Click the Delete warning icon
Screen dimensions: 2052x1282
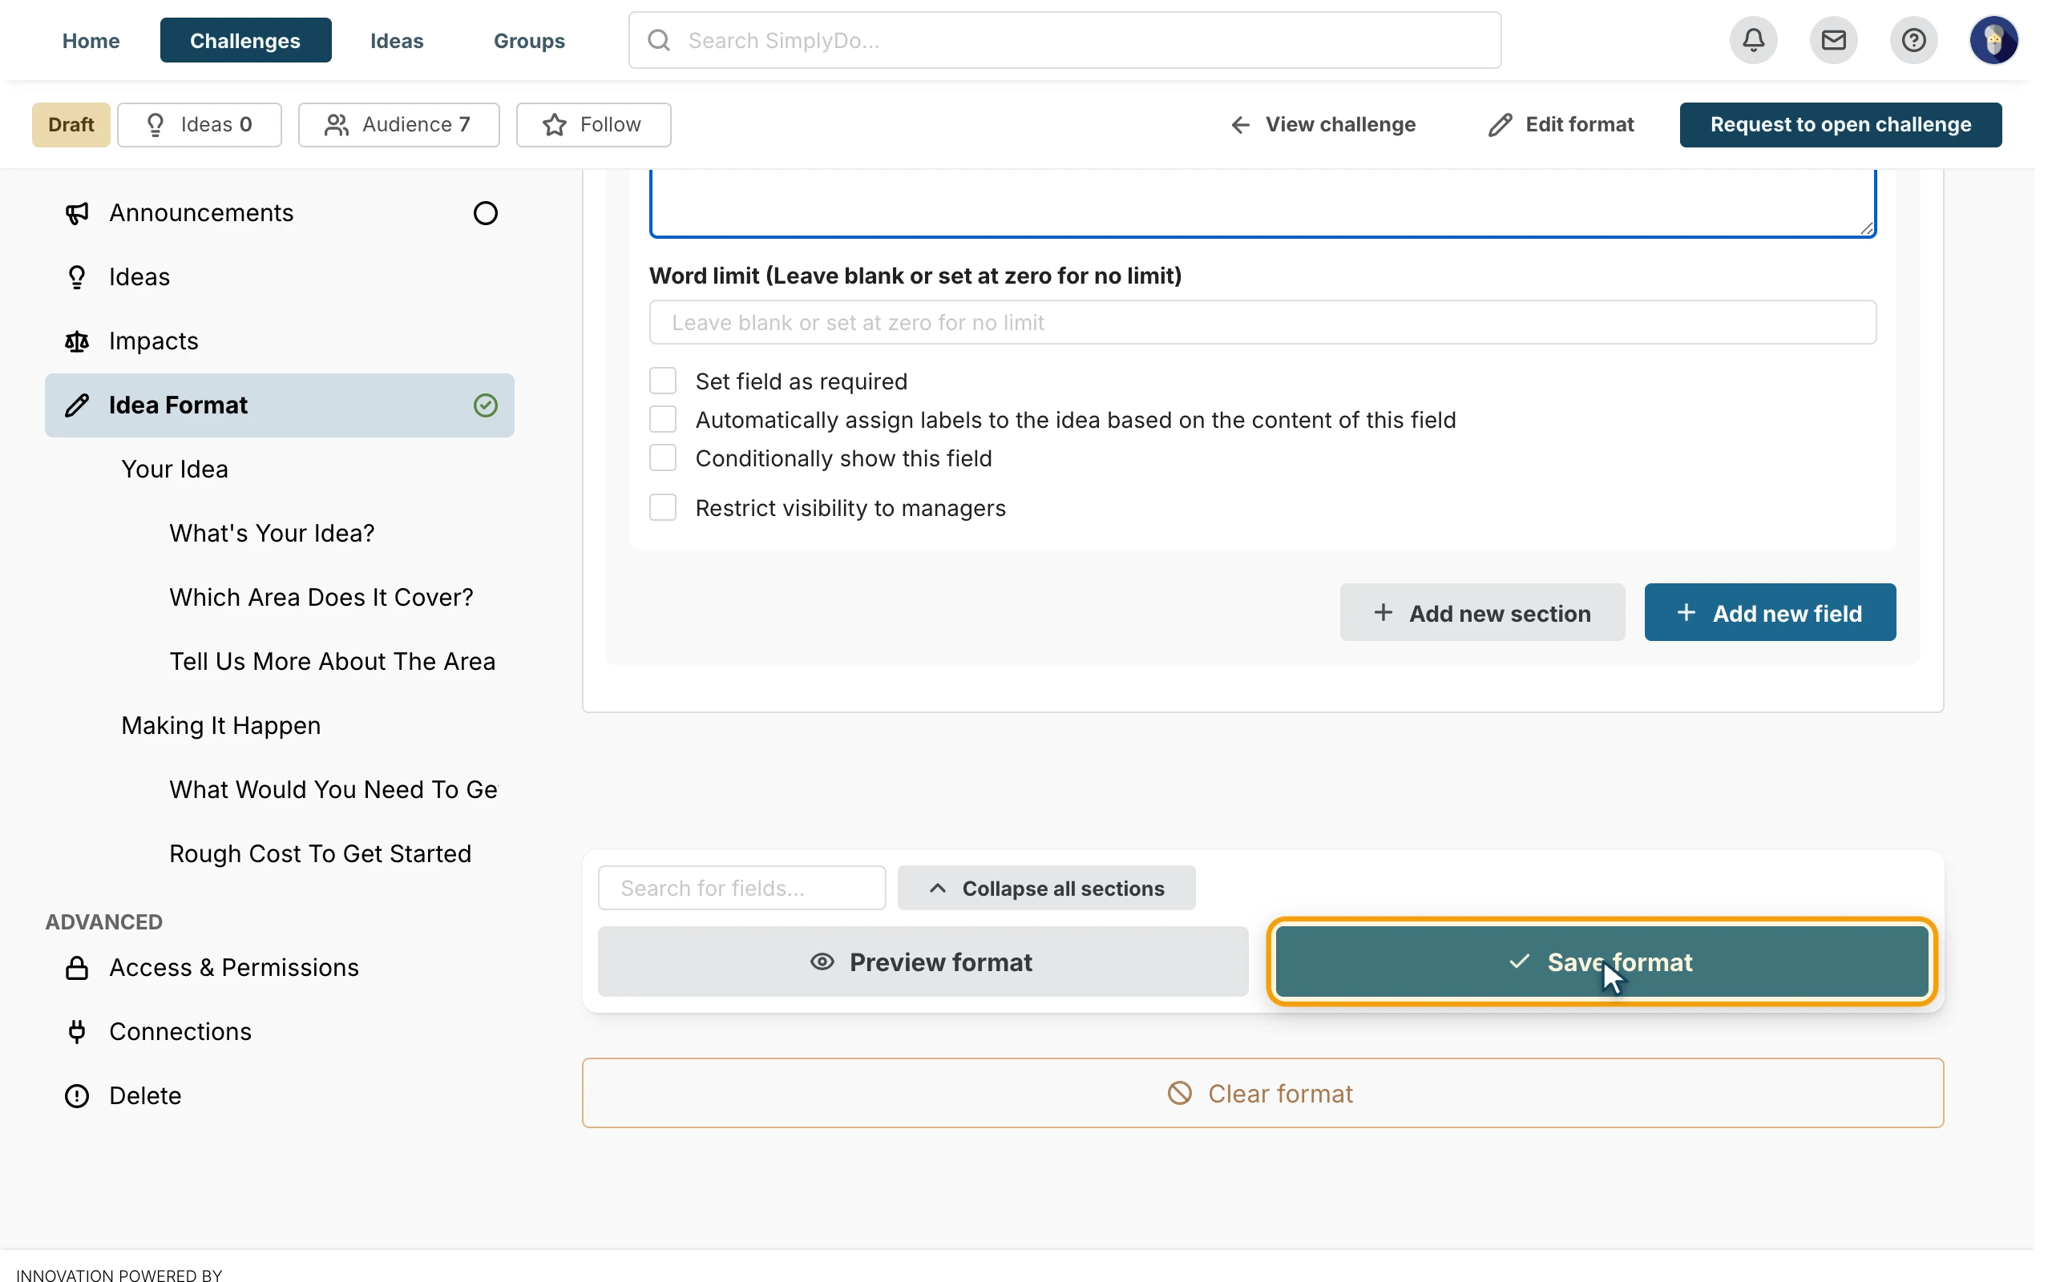pyautogui.click(x=76, y=1095)
